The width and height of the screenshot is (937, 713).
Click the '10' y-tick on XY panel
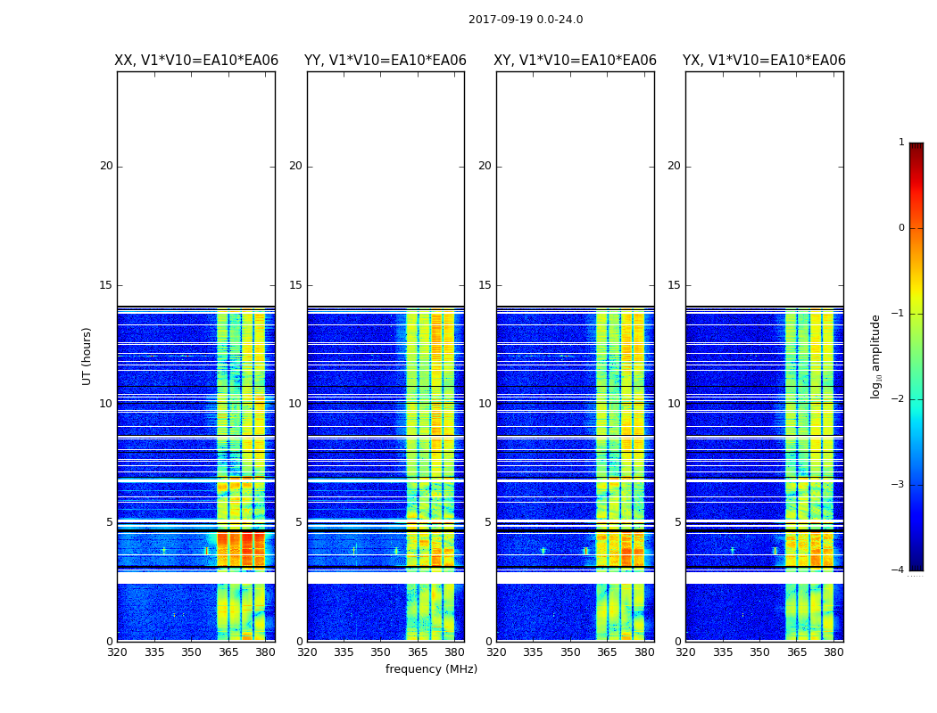(485, 404)
